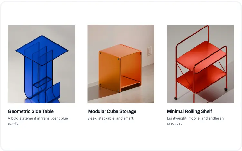
Task: Click the Geometric Side Table title
Action: [x=31, y=111]
